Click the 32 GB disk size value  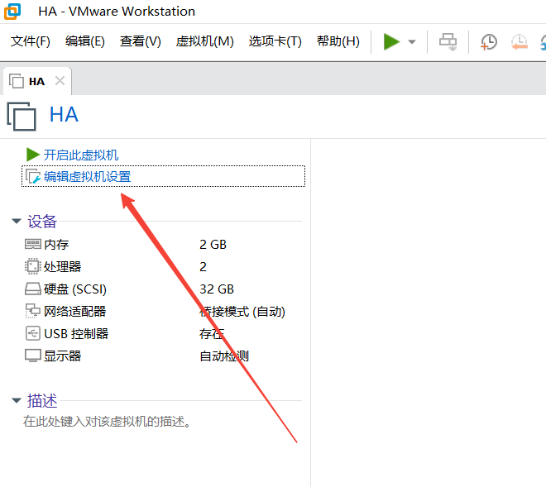[x=217, y=289]
